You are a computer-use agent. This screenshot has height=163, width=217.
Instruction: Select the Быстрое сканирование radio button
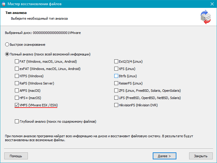(x=7, y=45)
